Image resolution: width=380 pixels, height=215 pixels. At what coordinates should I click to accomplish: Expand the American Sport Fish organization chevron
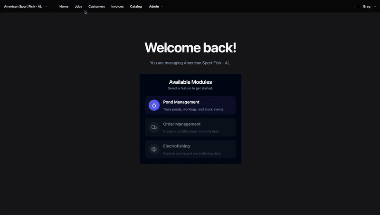pyautogui.click(x=47, y=7)
